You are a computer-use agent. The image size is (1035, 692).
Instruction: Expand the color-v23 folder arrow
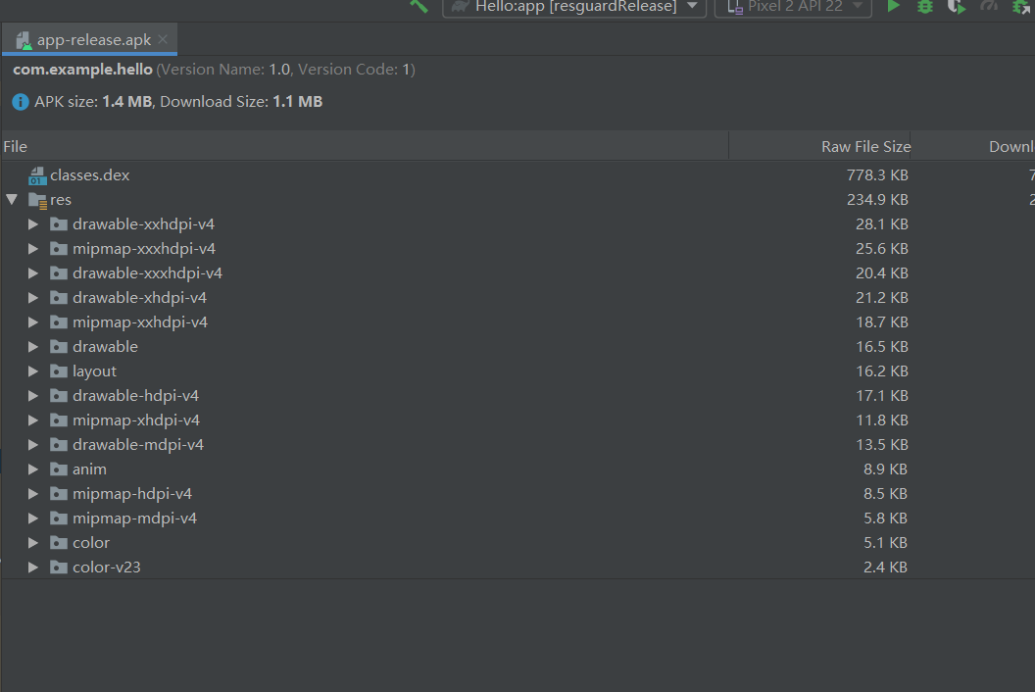click(32, 567)
